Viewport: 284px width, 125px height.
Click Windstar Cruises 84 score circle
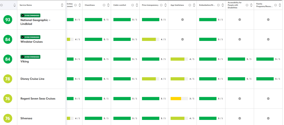tap(8, 39)
